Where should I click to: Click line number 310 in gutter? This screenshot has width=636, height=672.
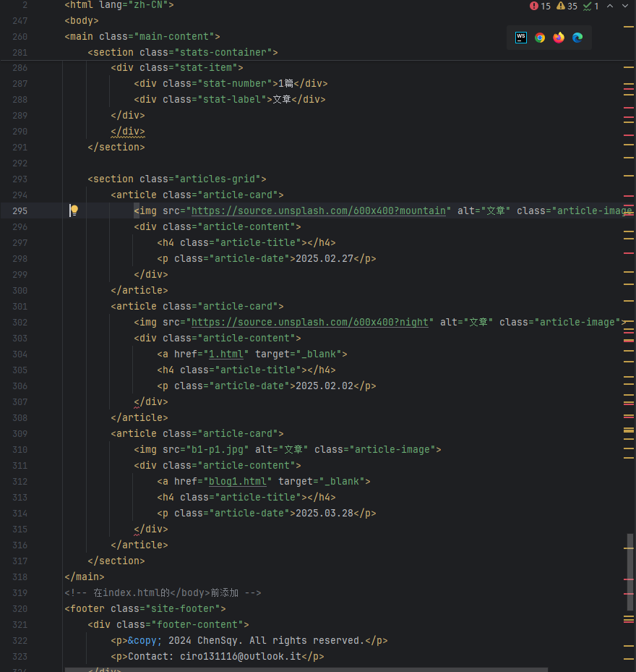pyautogui.click(x=20, y=449)
